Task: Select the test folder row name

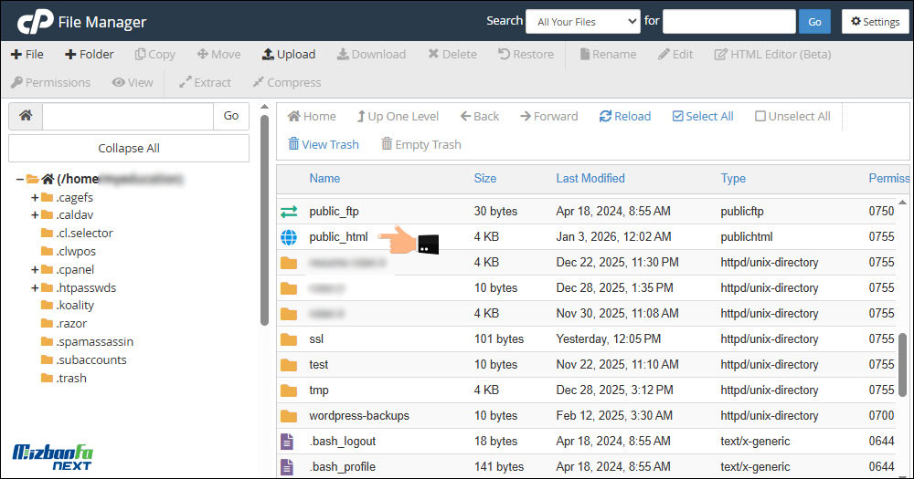Action: click(319, 365)
